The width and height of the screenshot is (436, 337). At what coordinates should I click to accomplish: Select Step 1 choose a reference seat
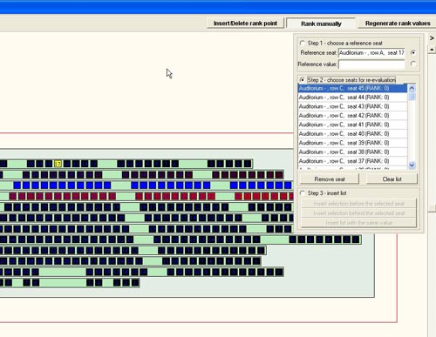pos(303,44)
